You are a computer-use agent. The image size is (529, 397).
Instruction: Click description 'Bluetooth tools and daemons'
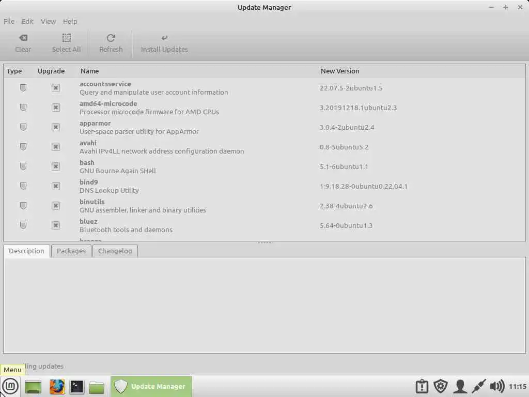126,230
